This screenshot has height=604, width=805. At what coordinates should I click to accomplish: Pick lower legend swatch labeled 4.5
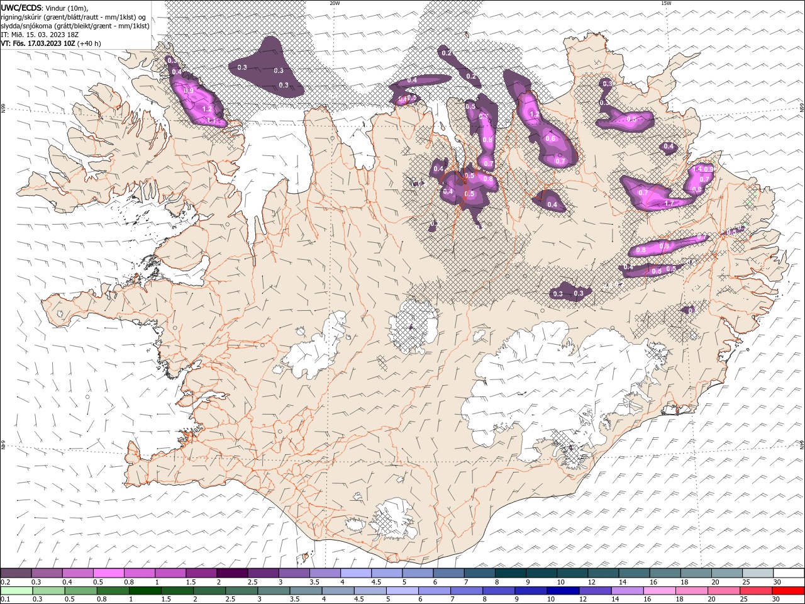click(x=370, y=591)
